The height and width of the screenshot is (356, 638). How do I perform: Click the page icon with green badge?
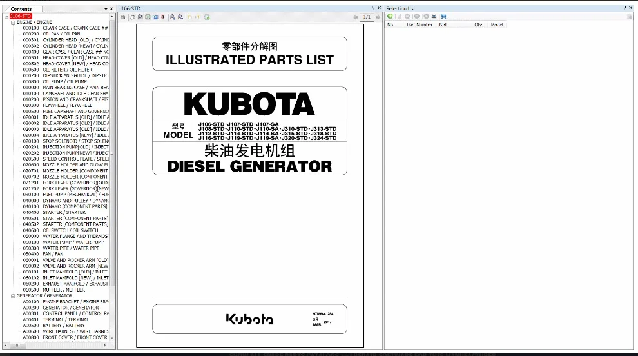(x=207, y=17)
